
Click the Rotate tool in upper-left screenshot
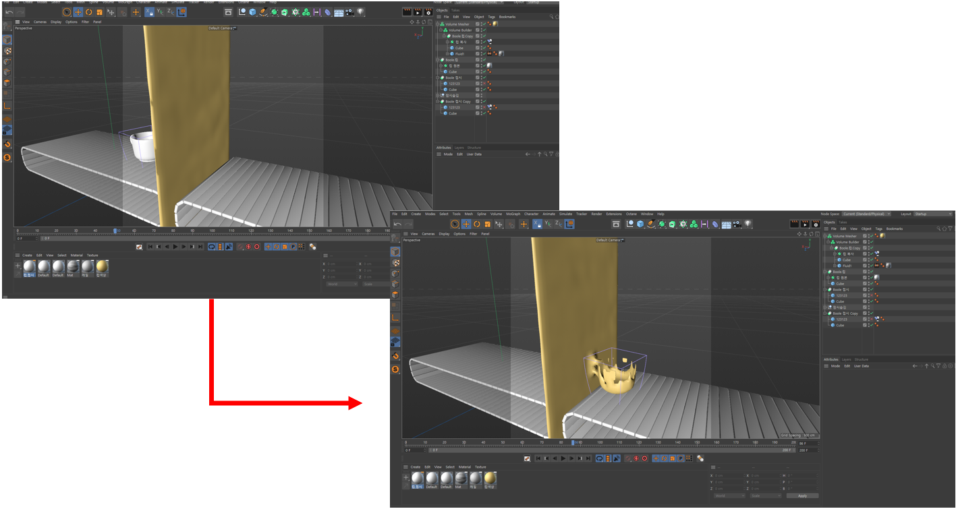click(88, 12)
